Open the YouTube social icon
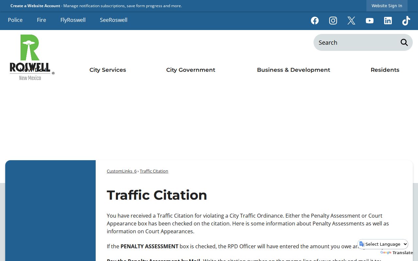The height and width of the screenshot is (261, 418). [370, 21]
